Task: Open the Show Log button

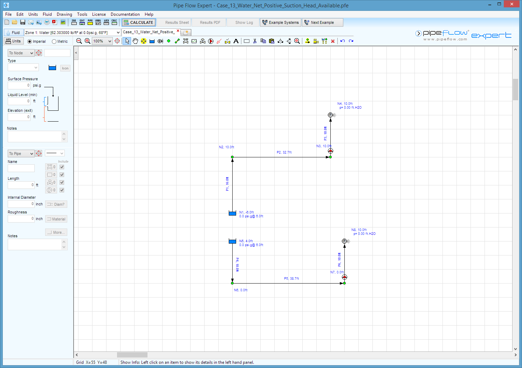Action: [244, 22]
